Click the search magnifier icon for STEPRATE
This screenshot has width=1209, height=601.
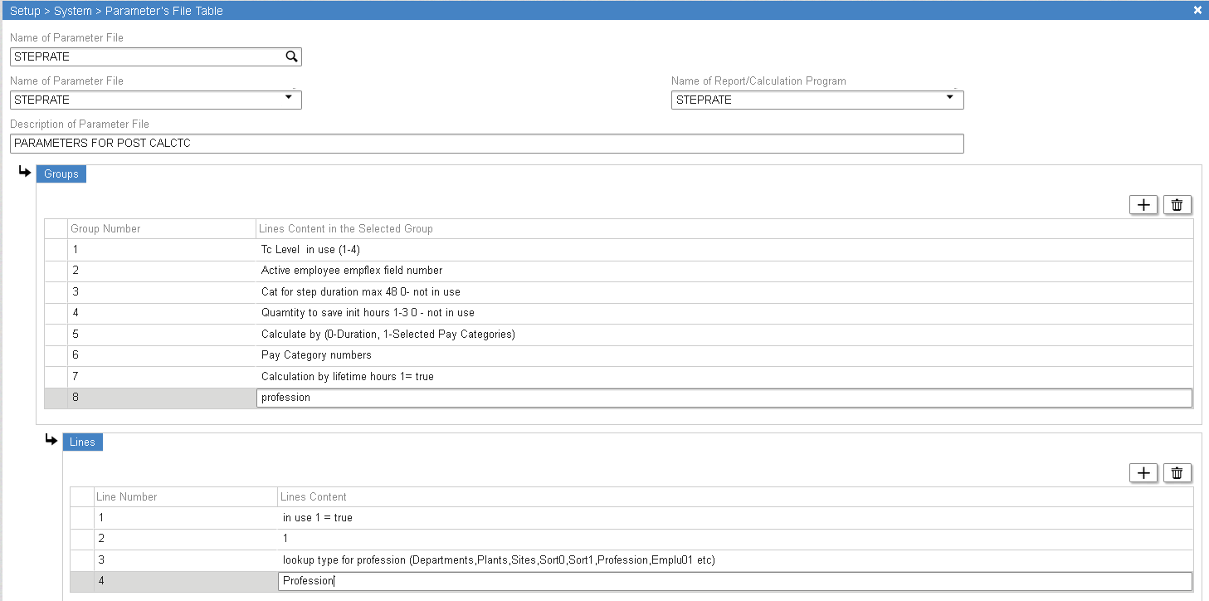[291, 56]
